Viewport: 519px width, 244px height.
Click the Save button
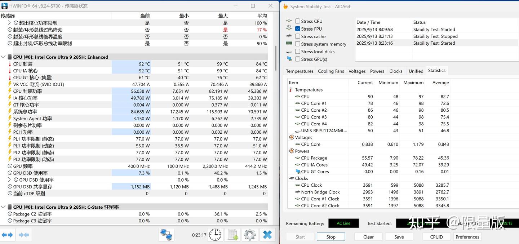[399, 237]
